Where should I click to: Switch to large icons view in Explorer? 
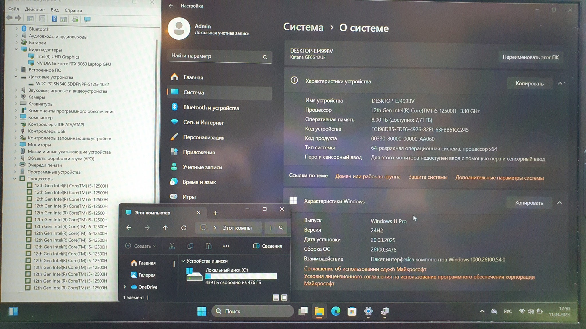coord(284,298)
